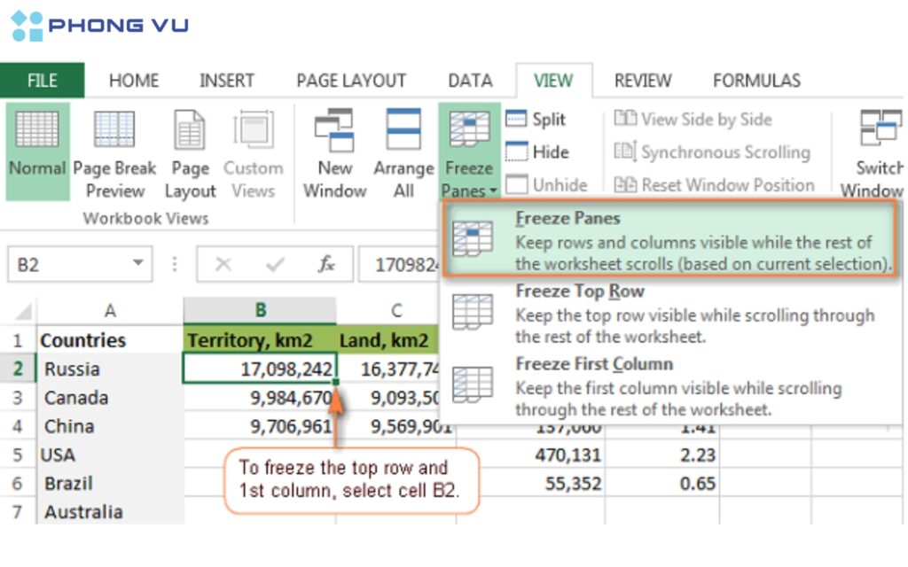The image size is (908, 567).
Task: Select row 7 header
Action: (18, 511)
